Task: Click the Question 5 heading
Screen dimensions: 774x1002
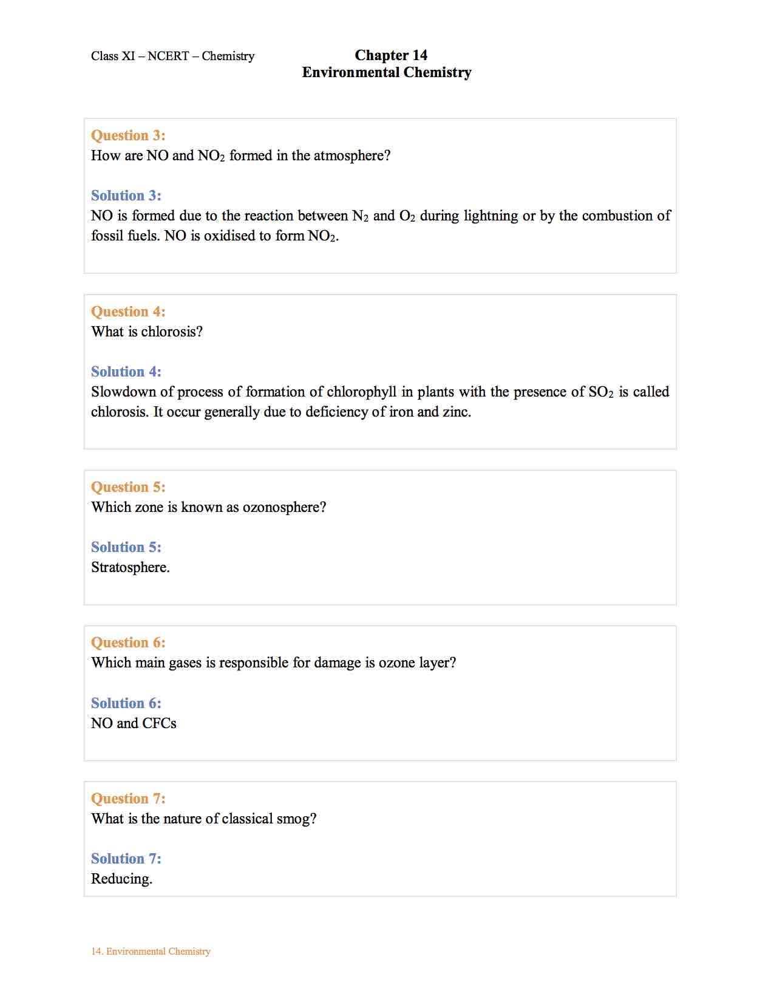Action: click(128, 487)
